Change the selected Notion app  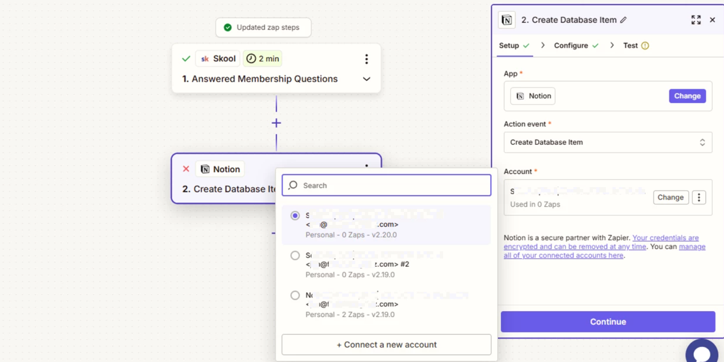point(687,96)
